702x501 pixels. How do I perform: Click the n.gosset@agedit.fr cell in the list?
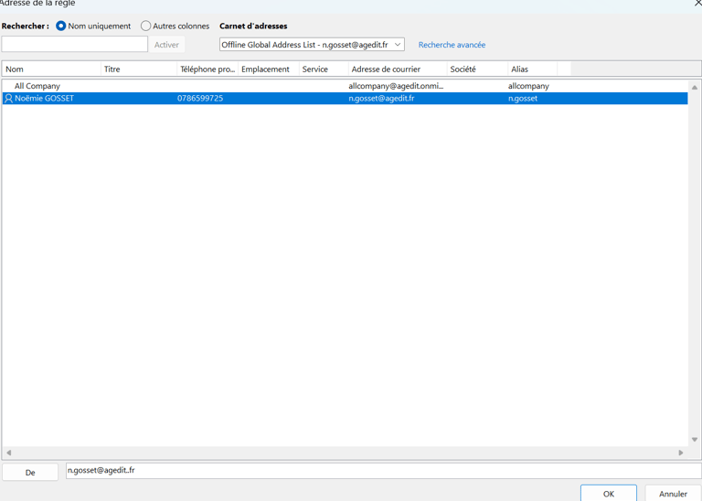coord(381,98)
